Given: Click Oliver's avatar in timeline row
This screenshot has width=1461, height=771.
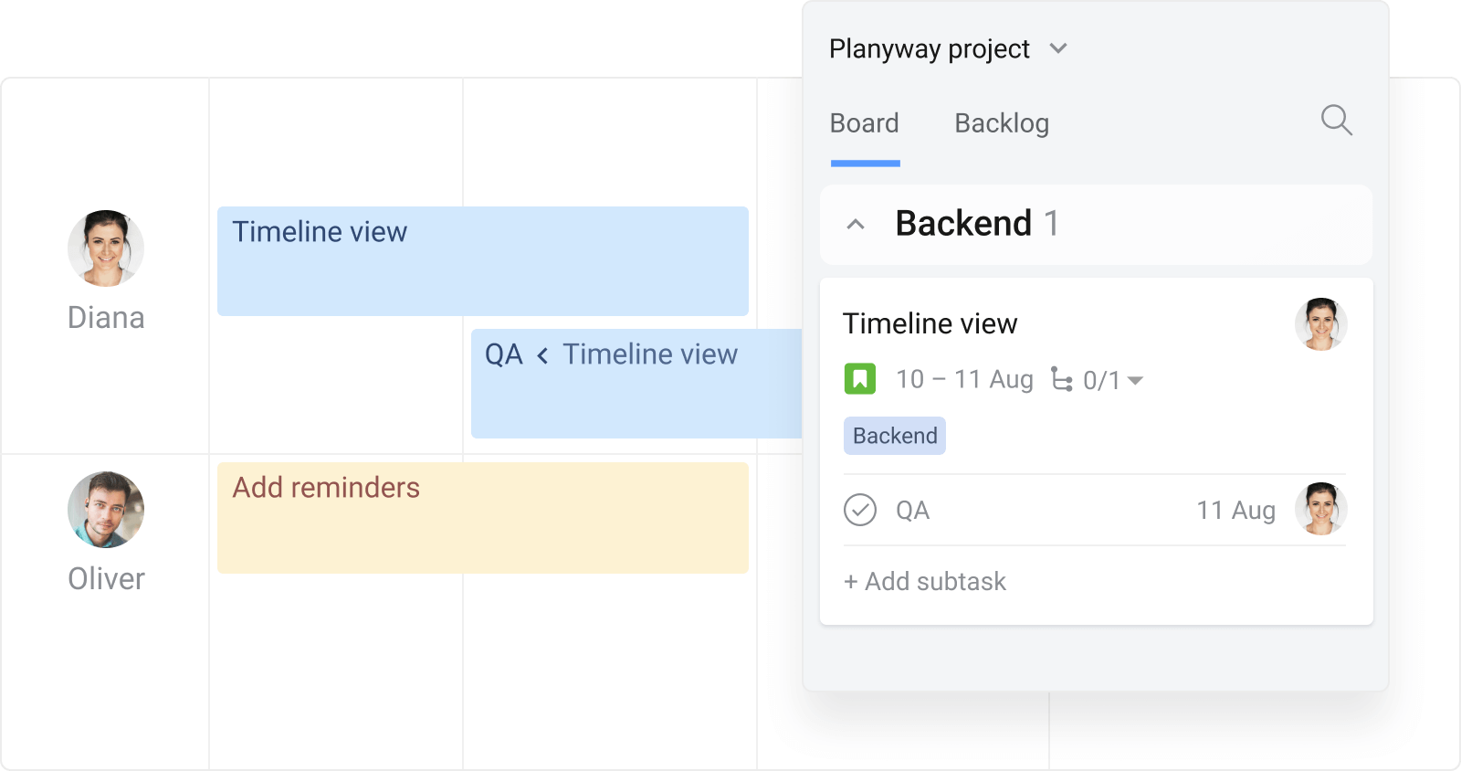Looking at the screenshot, I should 106,510.
